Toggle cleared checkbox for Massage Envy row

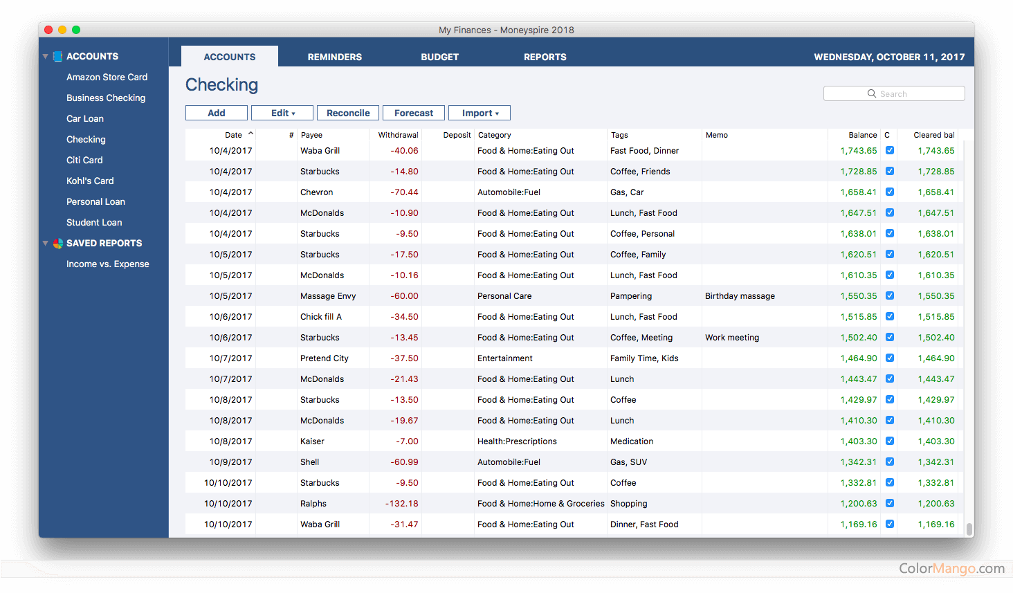(890, 295)
